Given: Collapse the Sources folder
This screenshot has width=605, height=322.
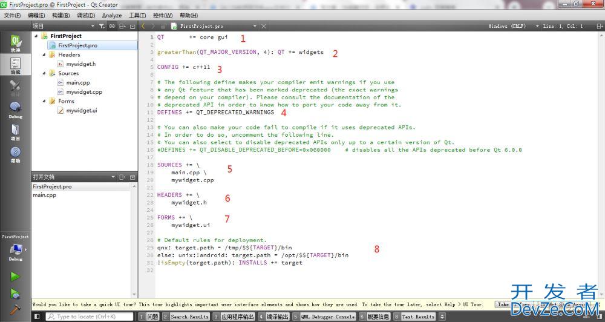Looking at the screenshot, I should [x=44, y=73].
